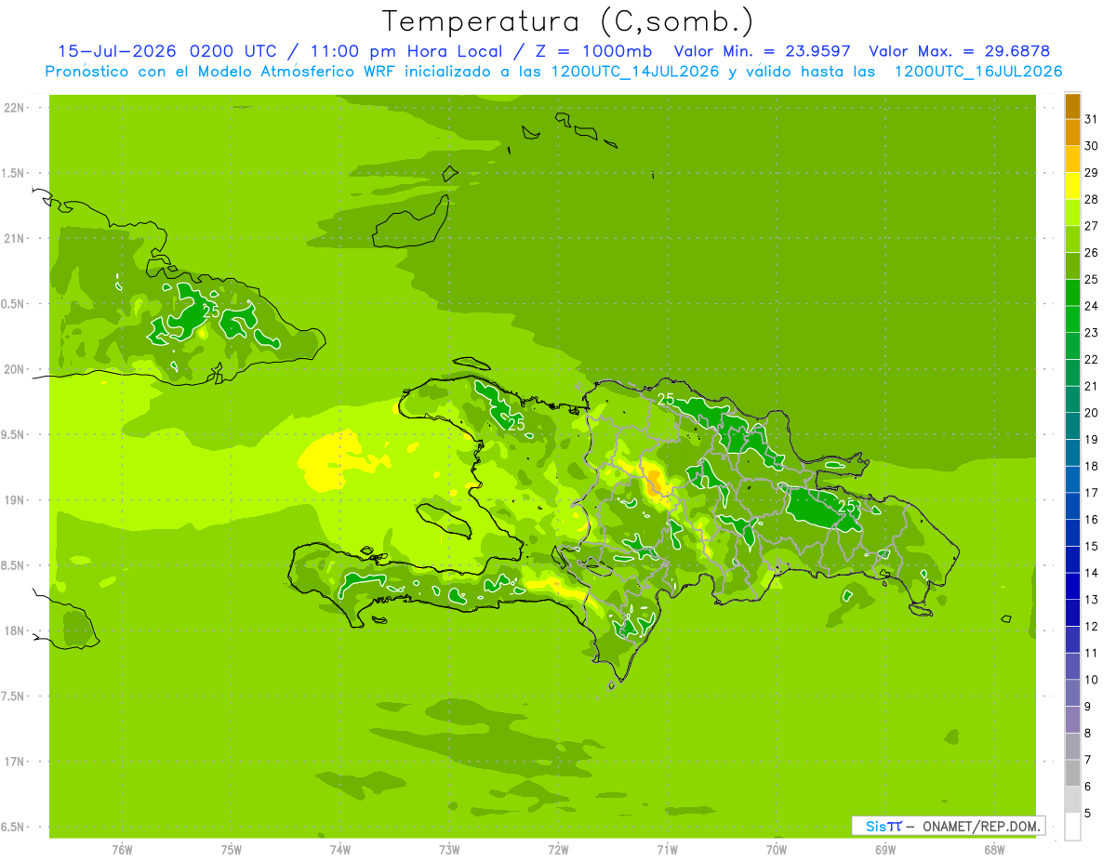Viewport: 1116px width, 862px height.
Task: Click the '74W' longitude axis label
Action: tap(340, 849)
